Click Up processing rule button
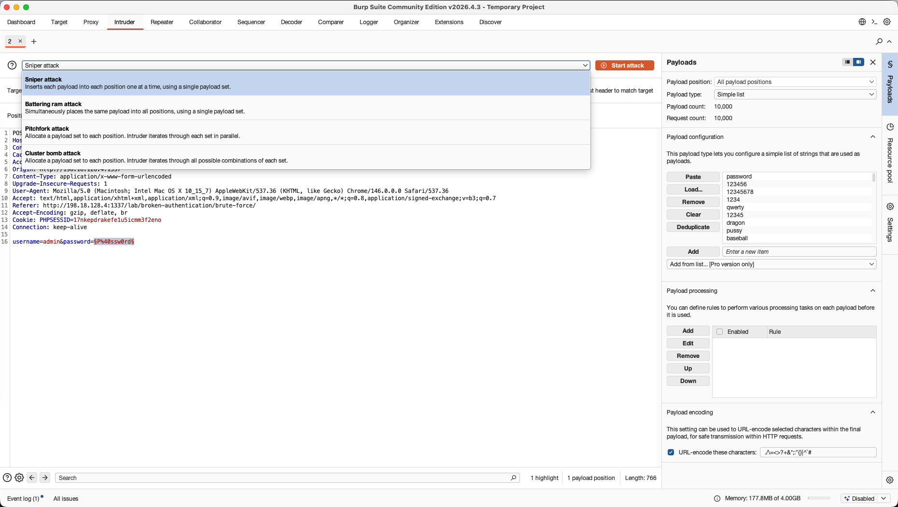 688,369
